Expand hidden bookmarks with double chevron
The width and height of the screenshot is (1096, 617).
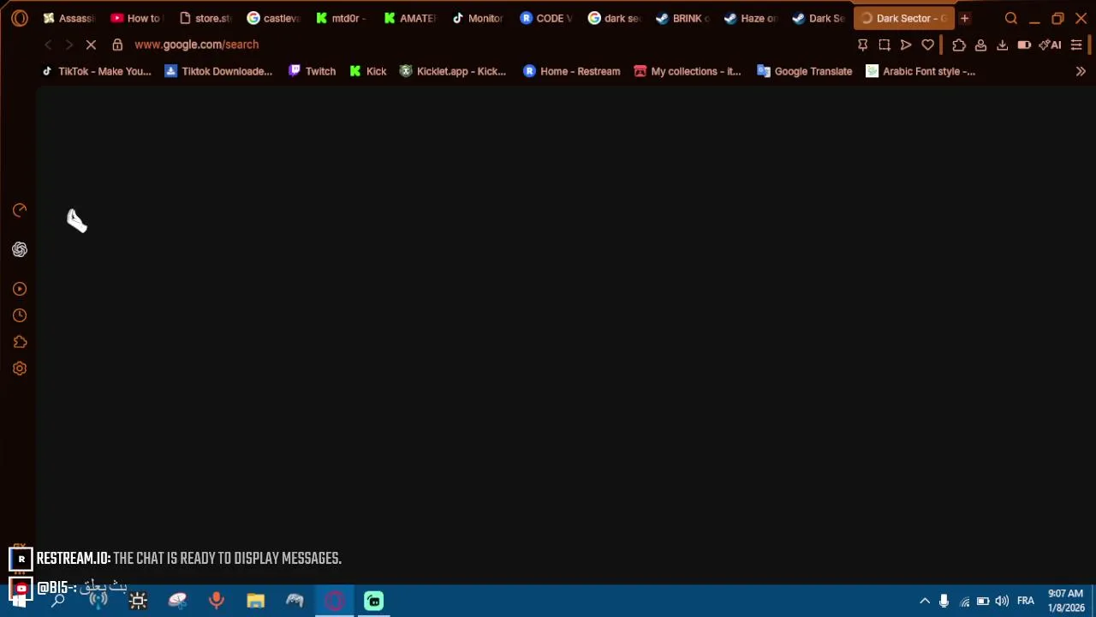tap(1081, 71)
